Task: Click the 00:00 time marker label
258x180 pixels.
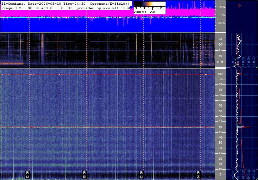Action: (84, 175)
